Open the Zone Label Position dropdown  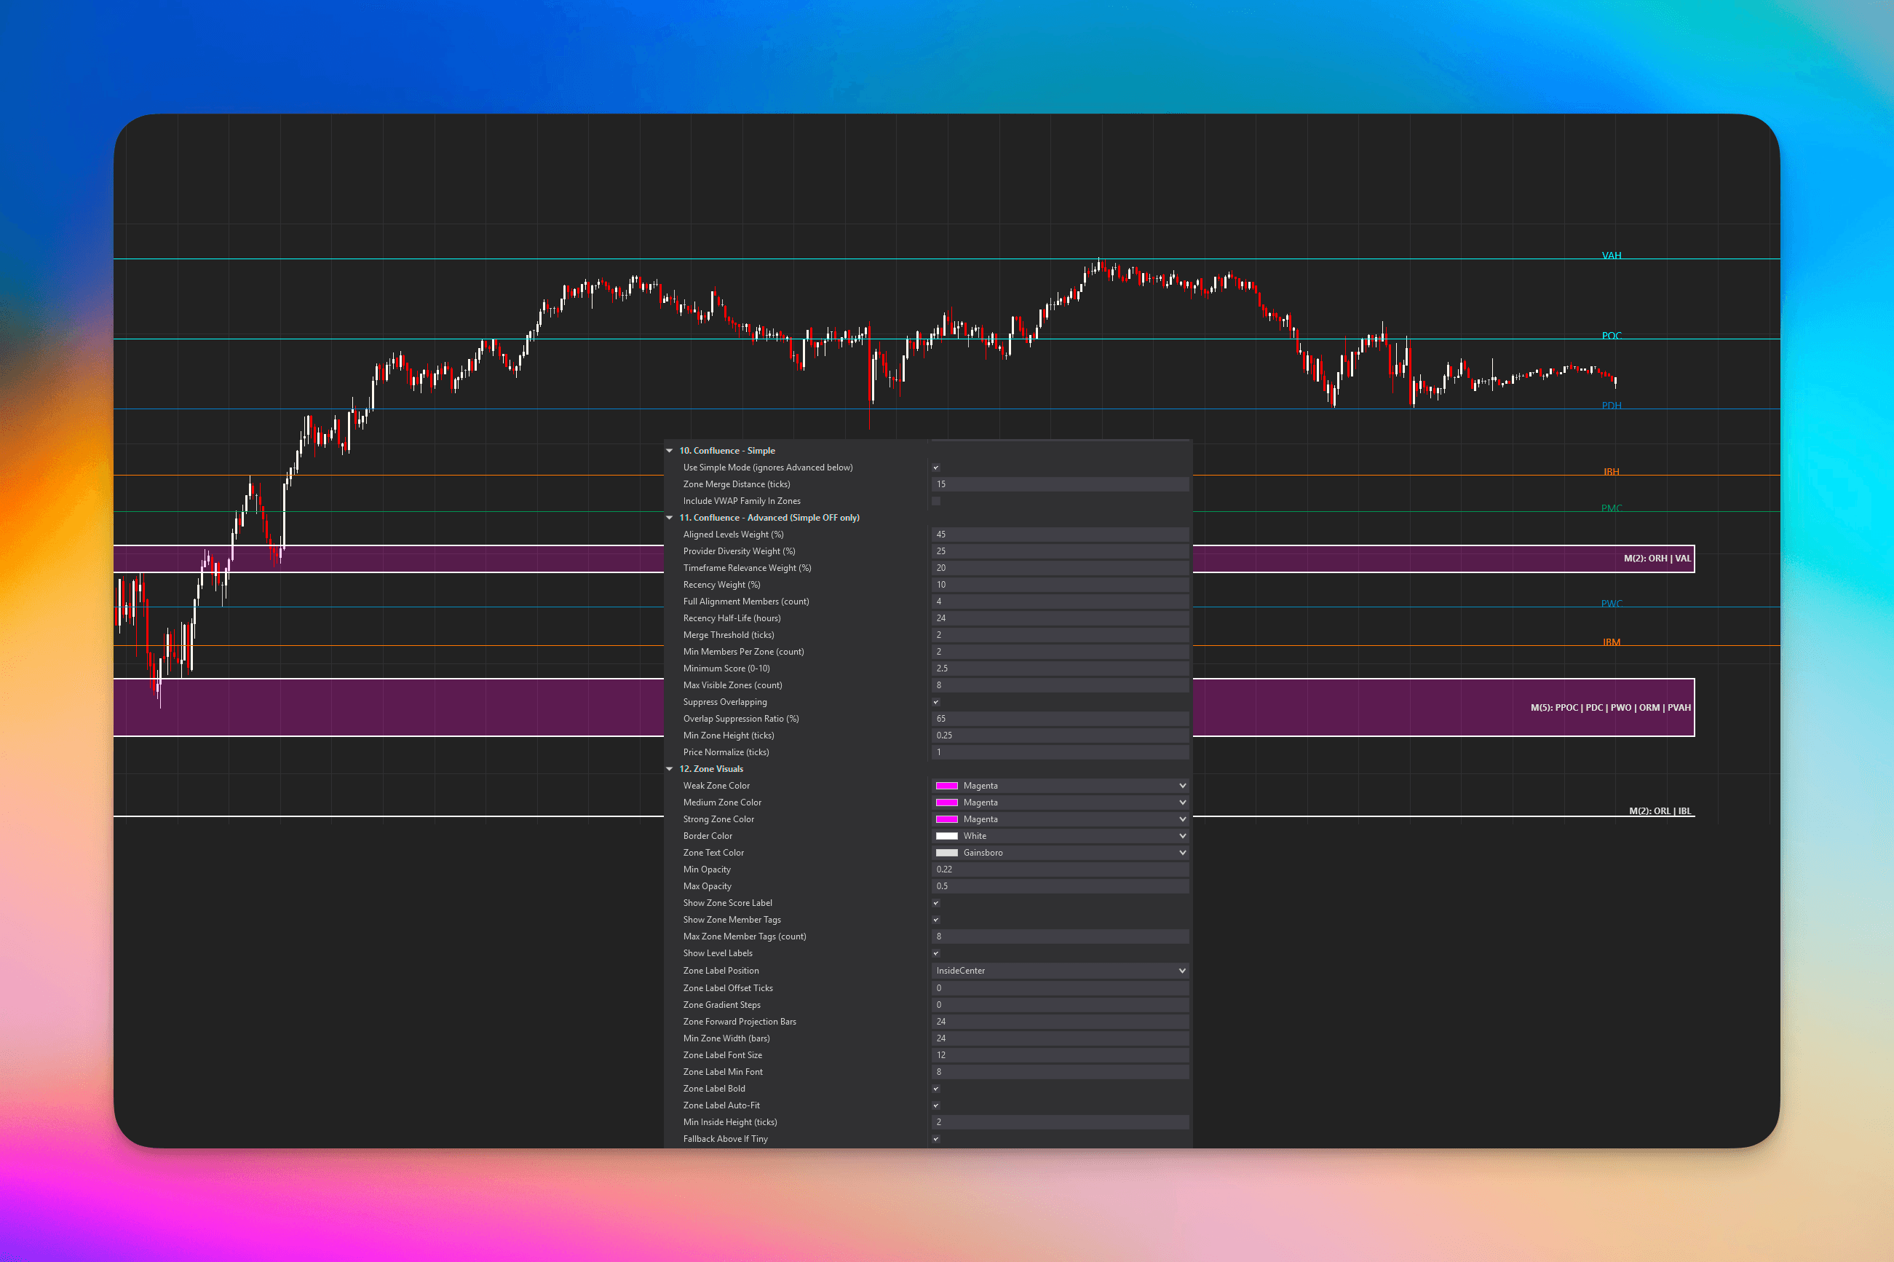1181,970
